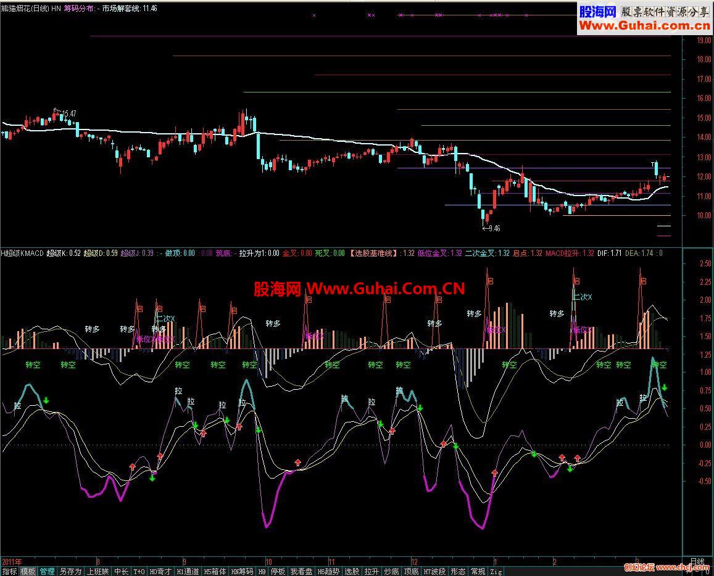Click the 另存为 button in the bottom bar
The image size is (714, 576).
pos(70,572)
